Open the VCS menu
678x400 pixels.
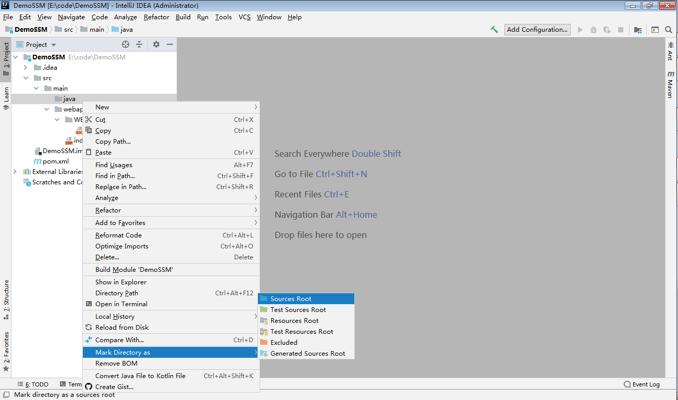[244, 17]
